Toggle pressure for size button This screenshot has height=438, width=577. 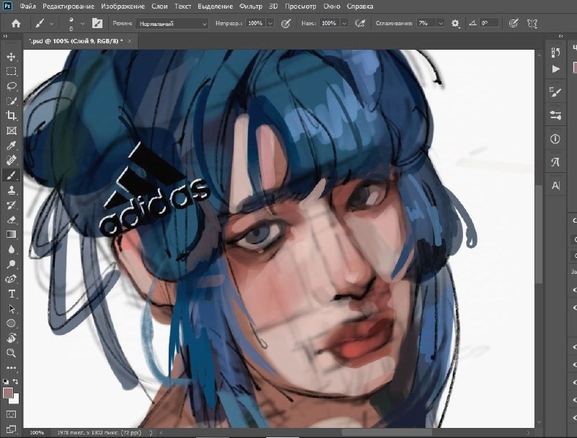coord(514,24)
